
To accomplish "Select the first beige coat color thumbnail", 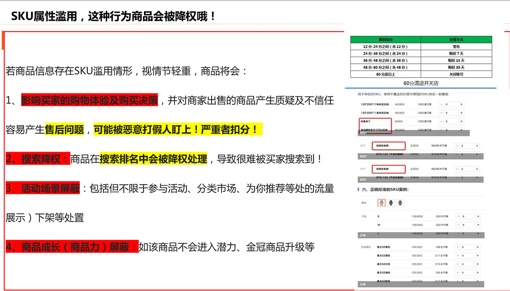I will [381, 202].
